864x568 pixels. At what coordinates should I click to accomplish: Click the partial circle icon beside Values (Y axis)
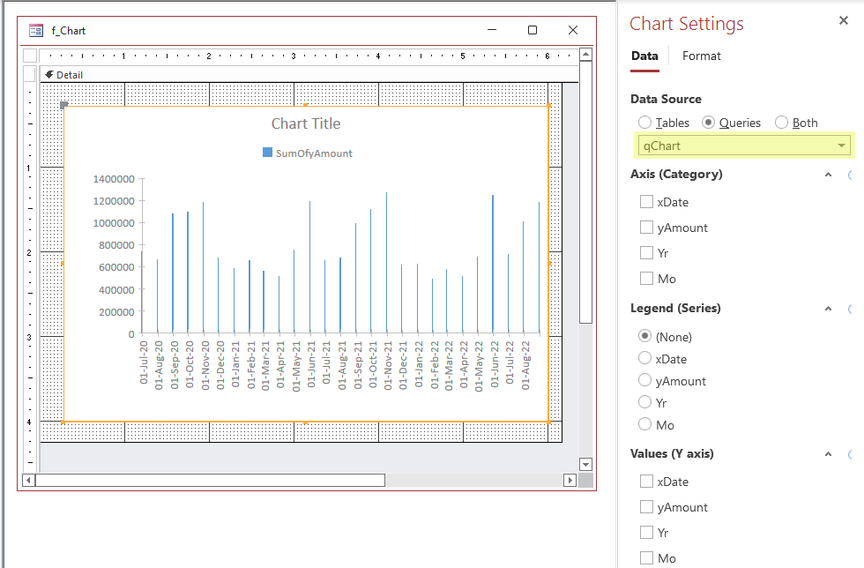(850, 452)
